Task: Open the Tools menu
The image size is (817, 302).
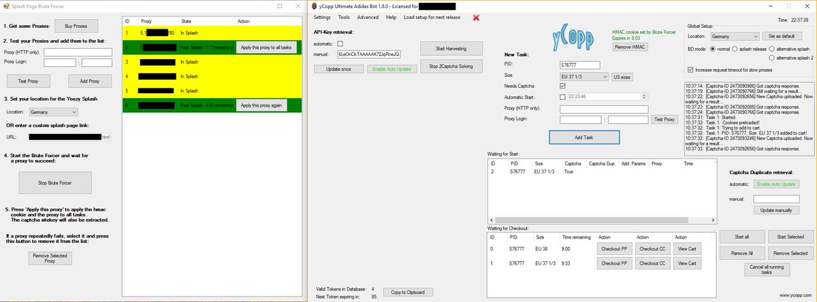Action: (x=344, y=17)
